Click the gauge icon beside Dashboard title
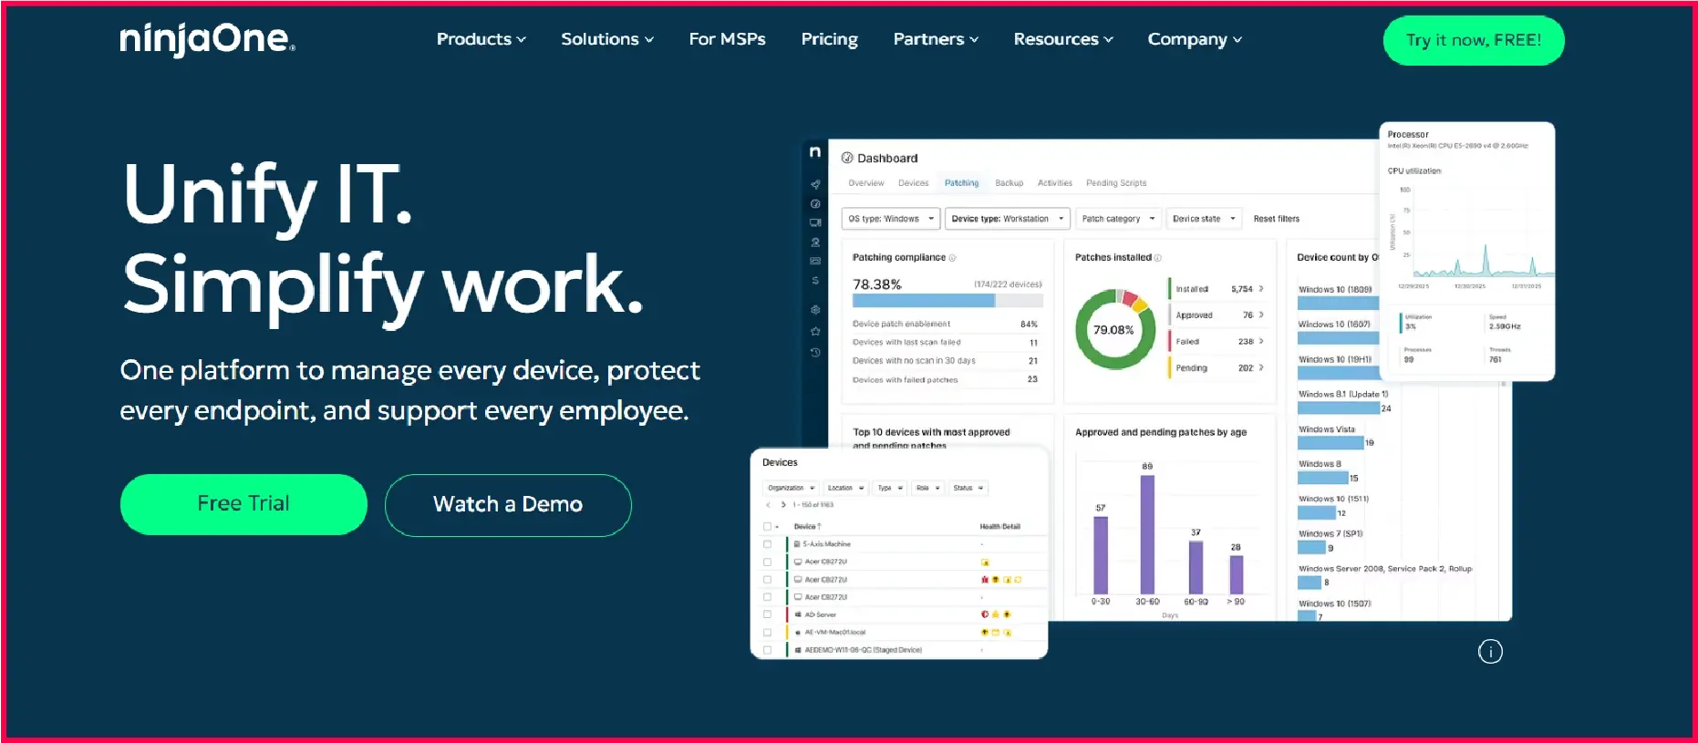The image size is (1698, 743). tap(847, 158)
